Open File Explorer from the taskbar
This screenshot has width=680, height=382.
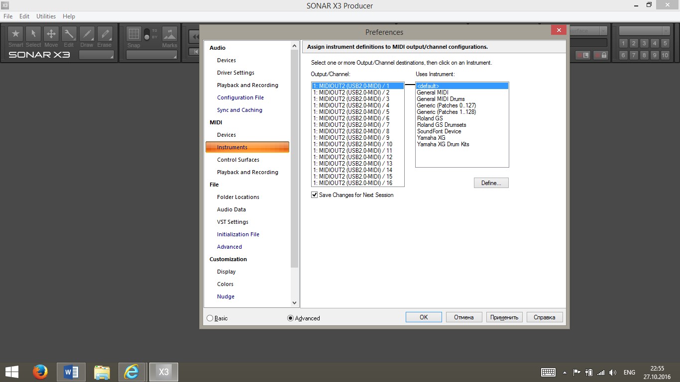102,372
